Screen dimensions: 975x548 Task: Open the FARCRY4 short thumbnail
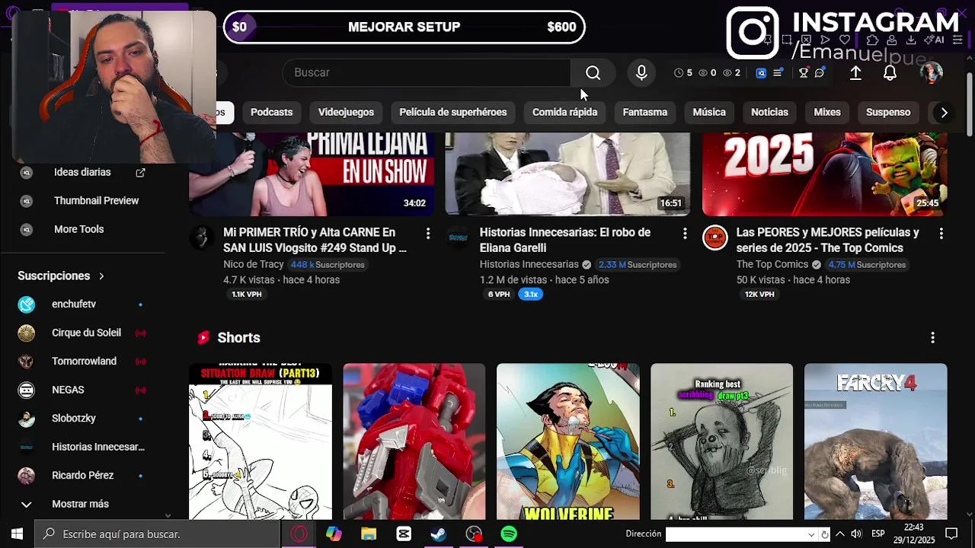click(875, 441)
